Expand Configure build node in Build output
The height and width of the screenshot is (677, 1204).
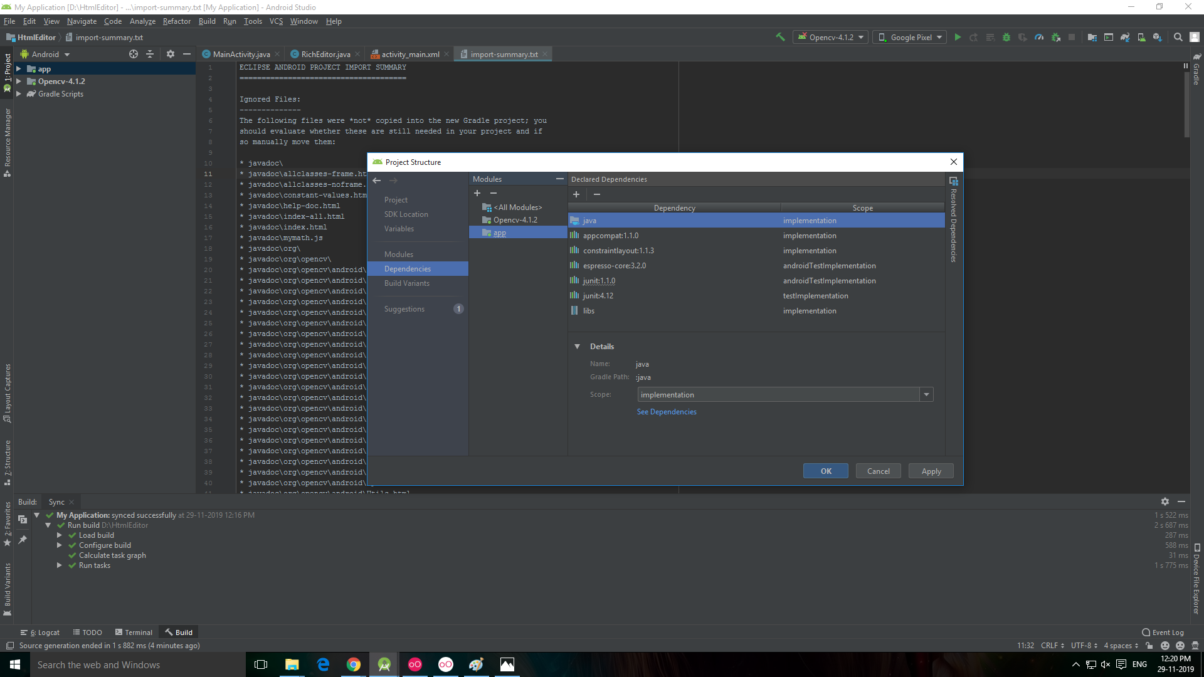(60, 545)
